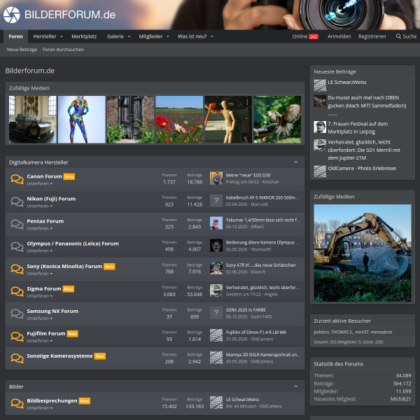Open GERA 2025 in FARBE thread

click(246, 310)
